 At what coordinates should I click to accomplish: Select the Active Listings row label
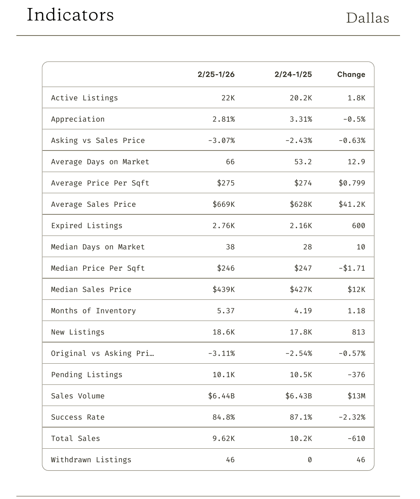85,98
